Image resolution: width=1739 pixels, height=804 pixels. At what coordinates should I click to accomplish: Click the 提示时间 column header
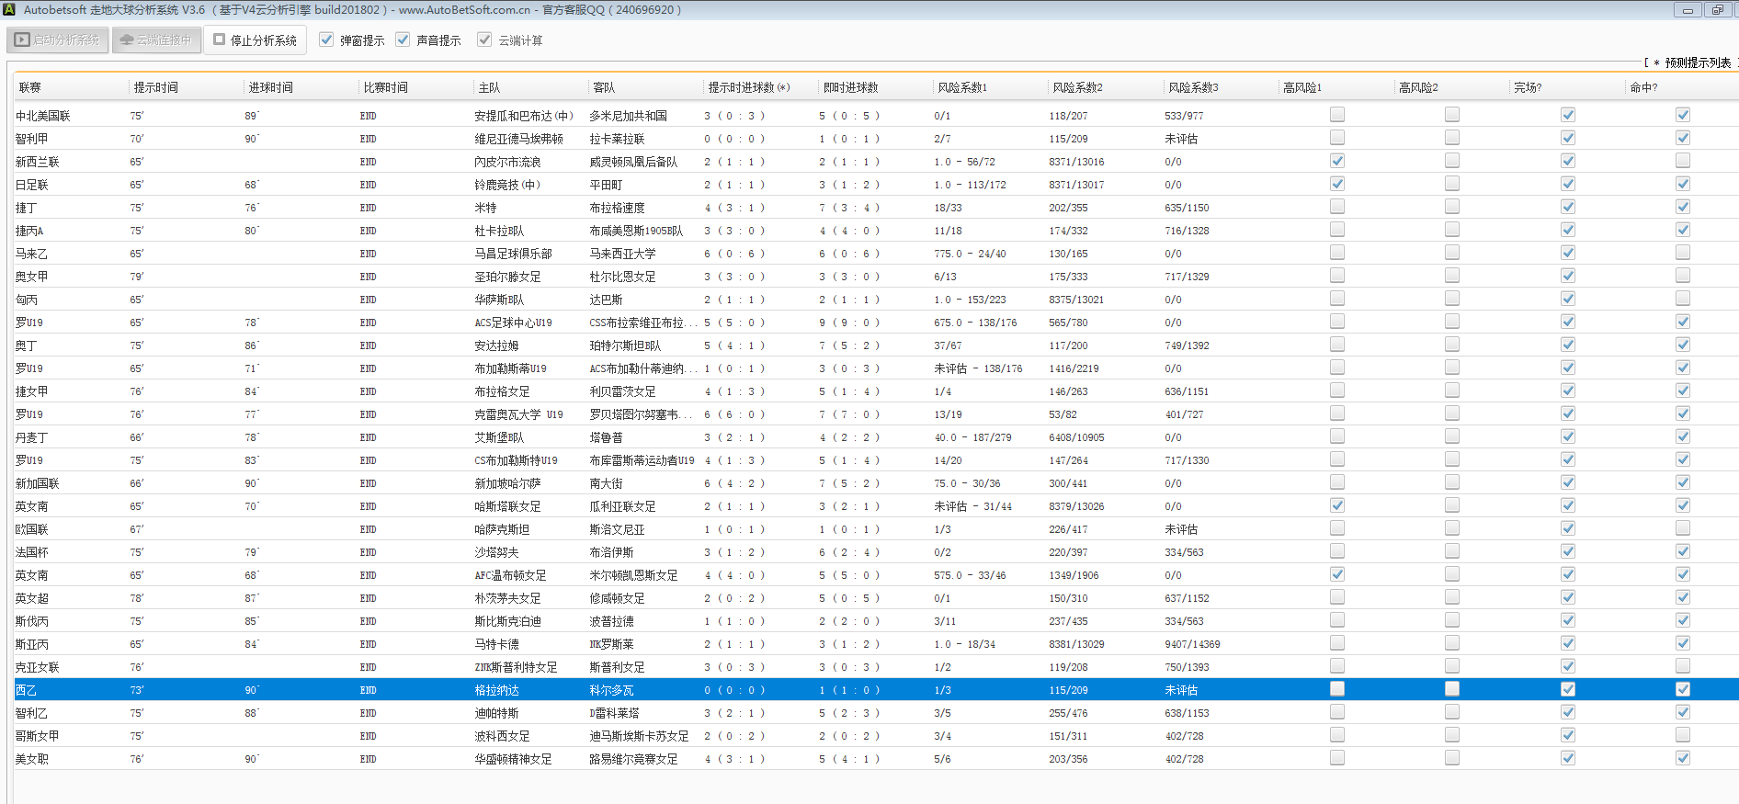pos(156,87)
